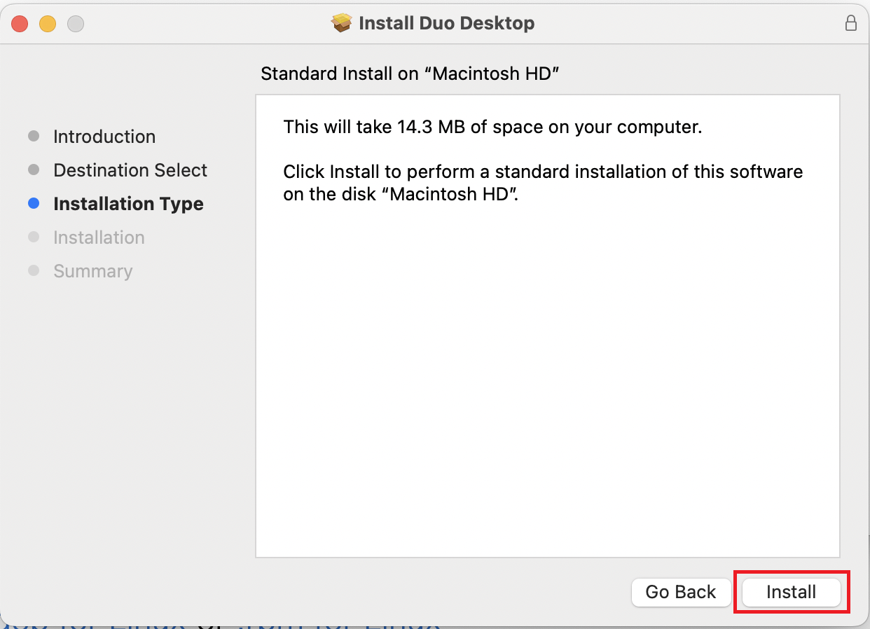Click the gray zoom window button
The width and height of the screenshot is (870, 629).
pyautogui.click(x=76, y=24)
